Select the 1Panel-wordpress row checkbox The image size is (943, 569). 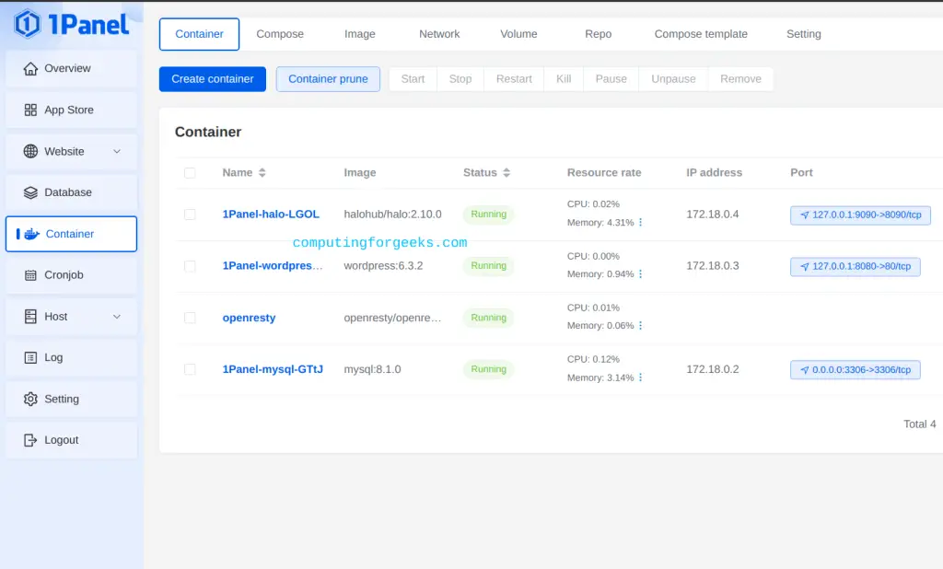[190, 266]
